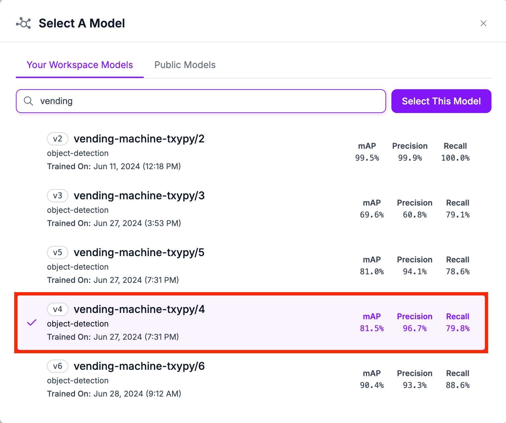Click the v5 version badge
506x423 pixels.
click(x=57, y=252)
